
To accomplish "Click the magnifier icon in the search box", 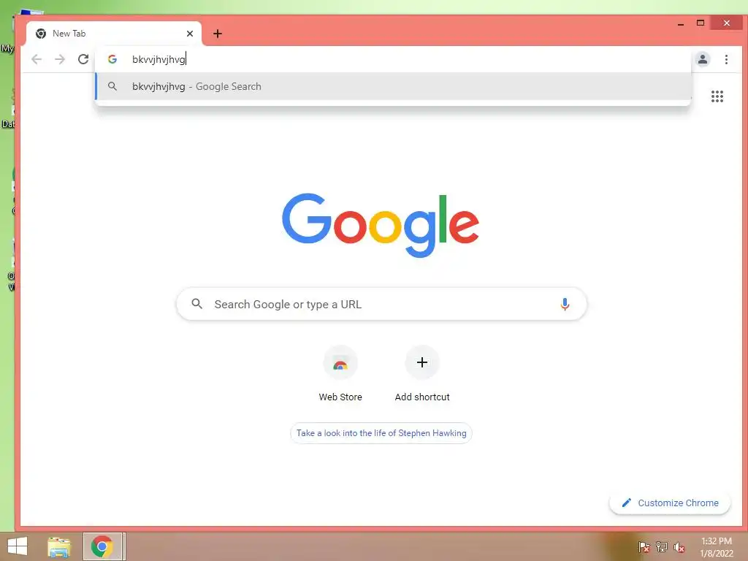I will 196,303.
